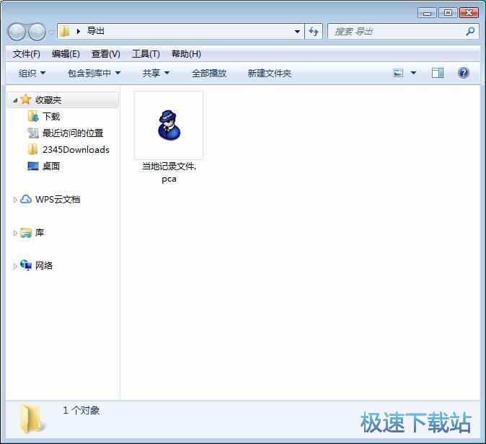The width and height of the screenshot is (486, 444).
Task: Open the 工具(T) menu
Action: [146, 54]
